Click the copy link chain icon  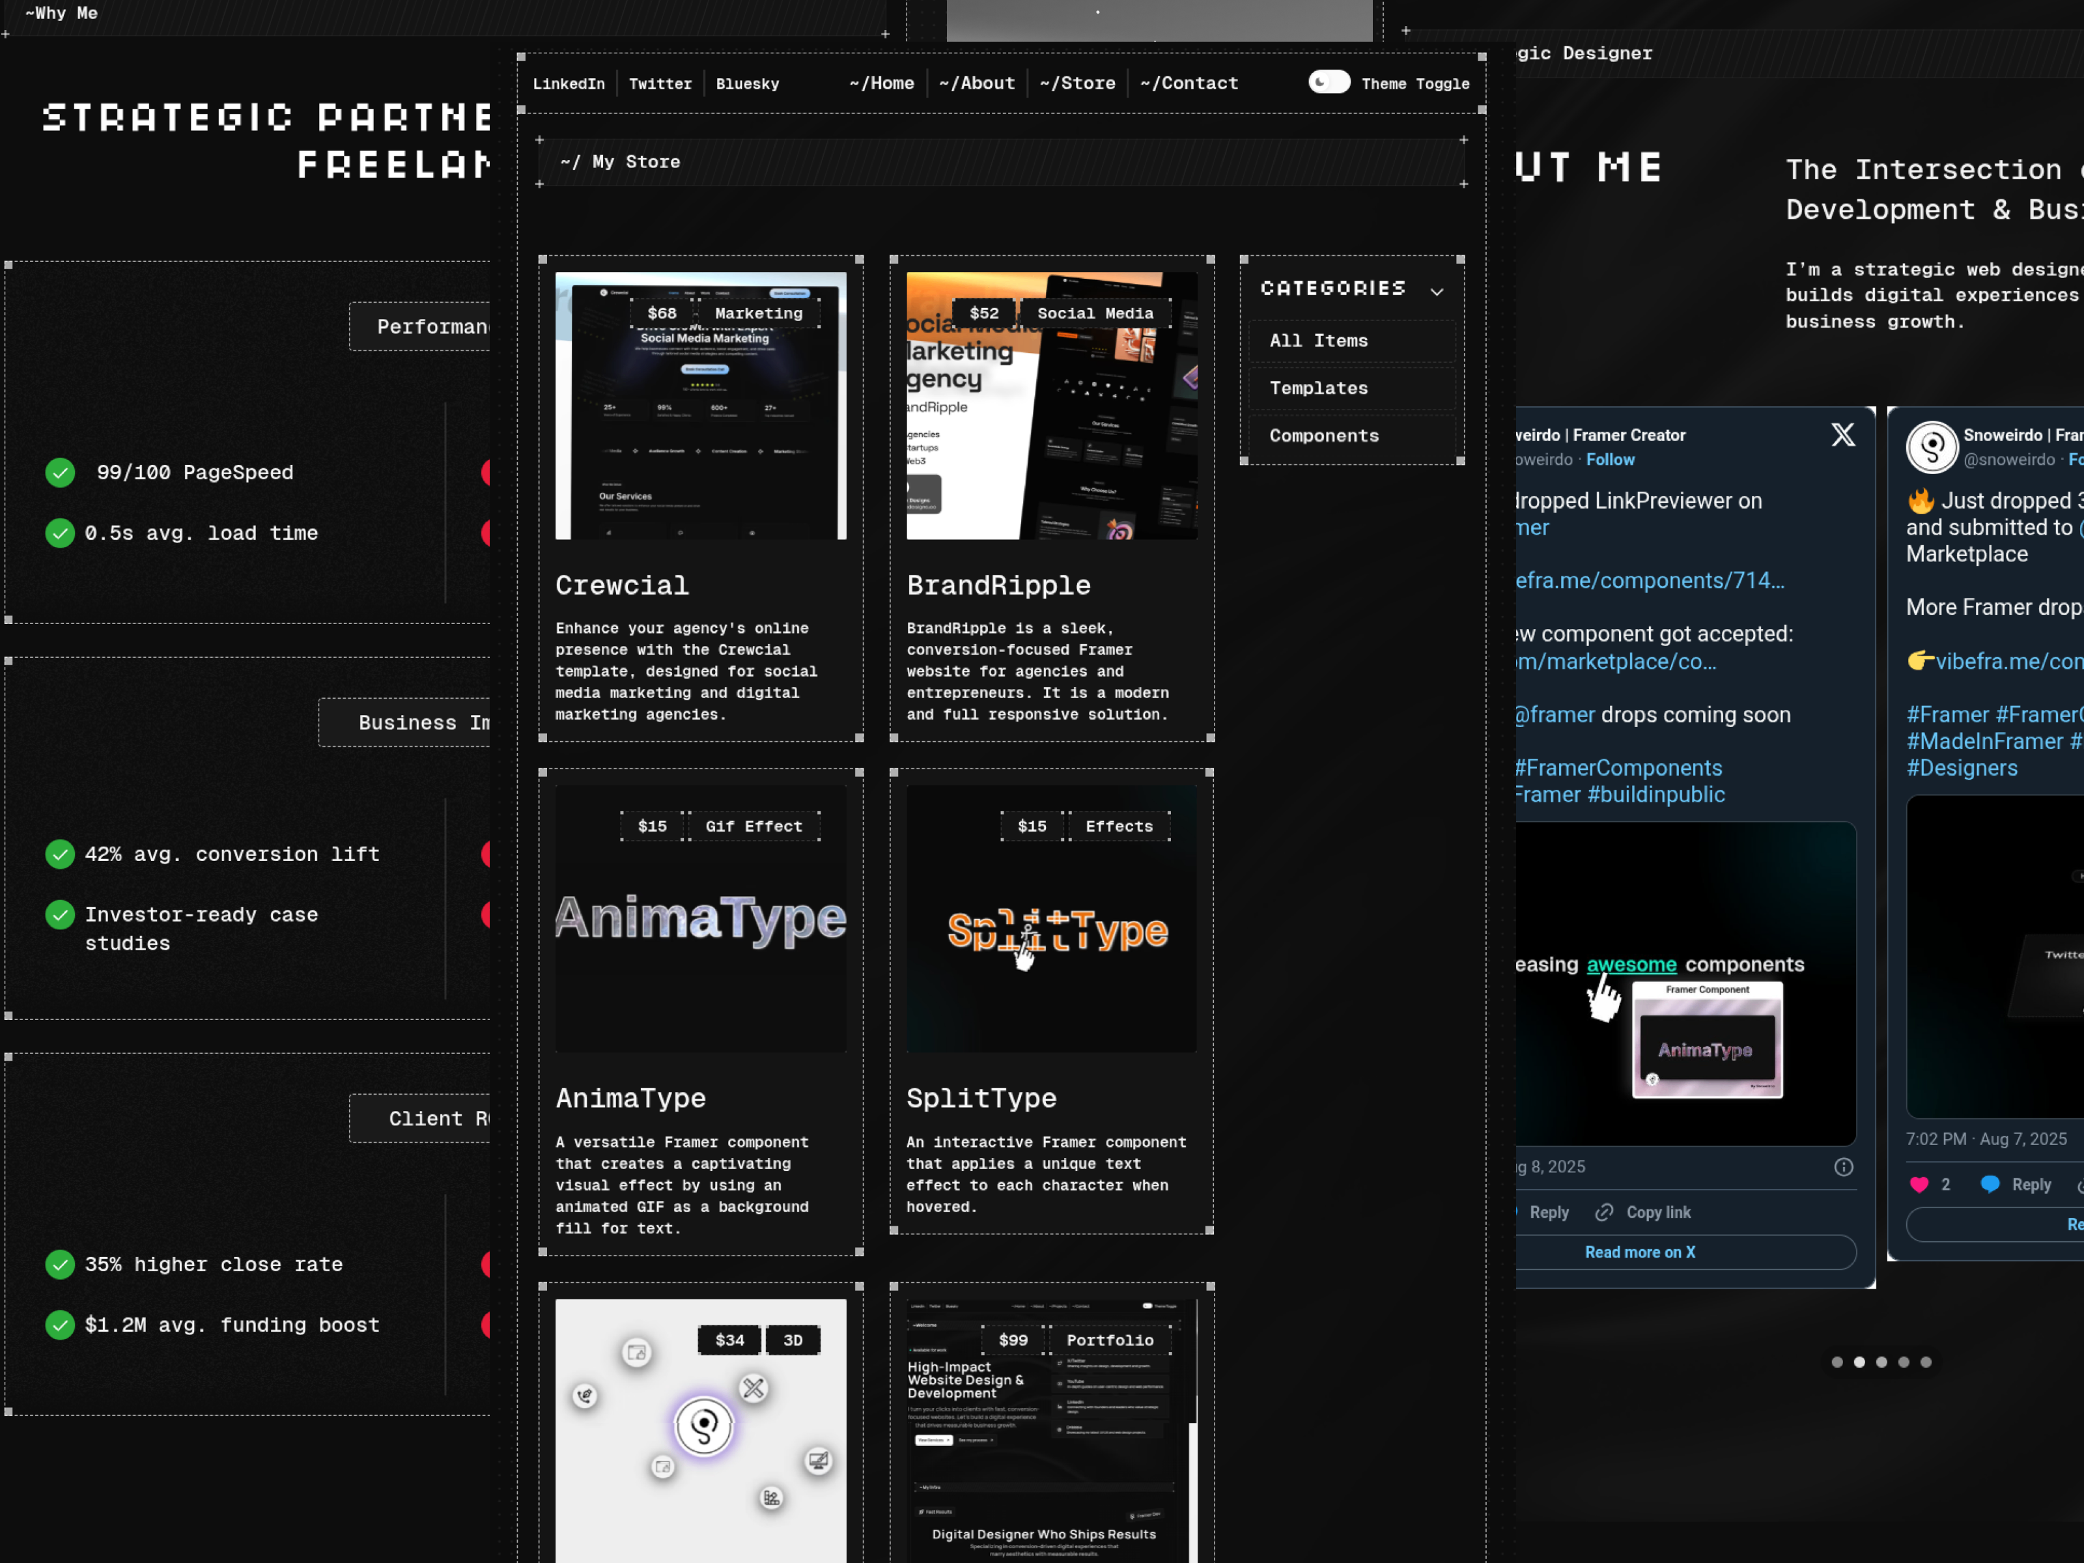click(x=1605, y=1213)
